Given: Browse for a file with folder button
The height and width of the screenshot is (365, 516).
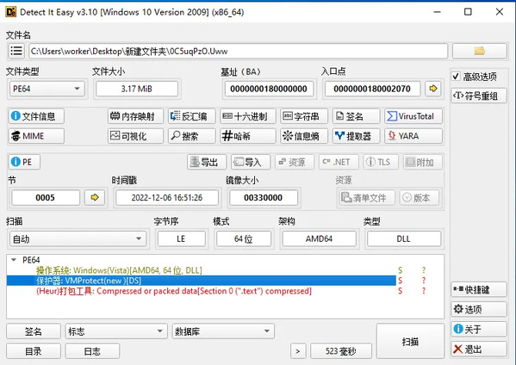Looking at the screenshot, I should (x=480, y=51).
